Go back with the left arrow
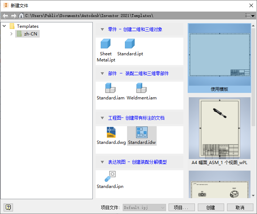The width and height of the screenshot is (257, 214). (5, 16)
